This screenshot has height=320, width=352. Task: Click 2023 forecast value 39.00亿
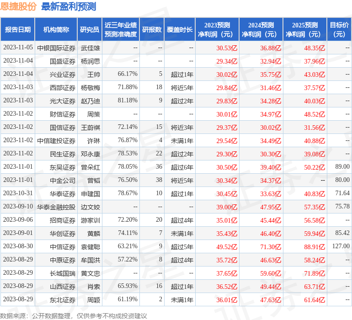coord(227,207)
